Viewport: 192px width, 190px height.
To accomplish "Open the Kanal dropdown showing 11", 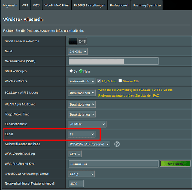I will pos(82,134).
